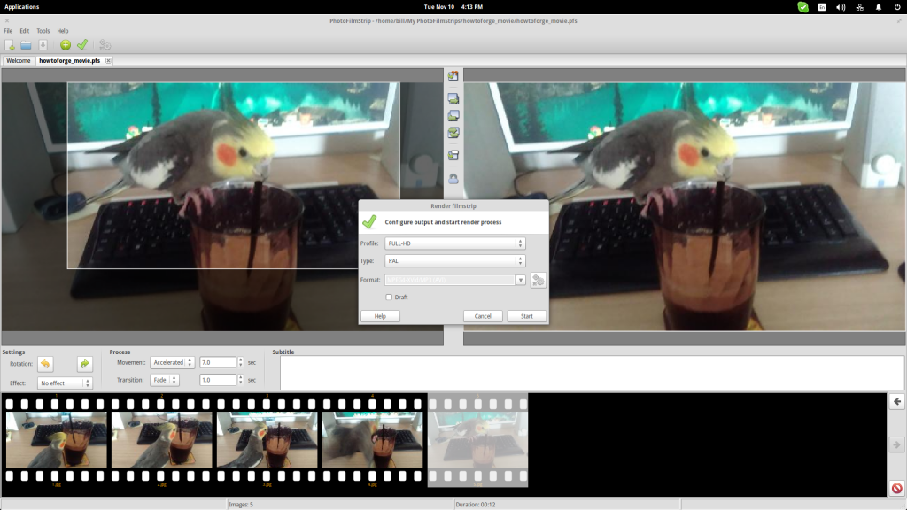
Task: Expand the Effect dropdown showing No effect
Action: [65, 383]
